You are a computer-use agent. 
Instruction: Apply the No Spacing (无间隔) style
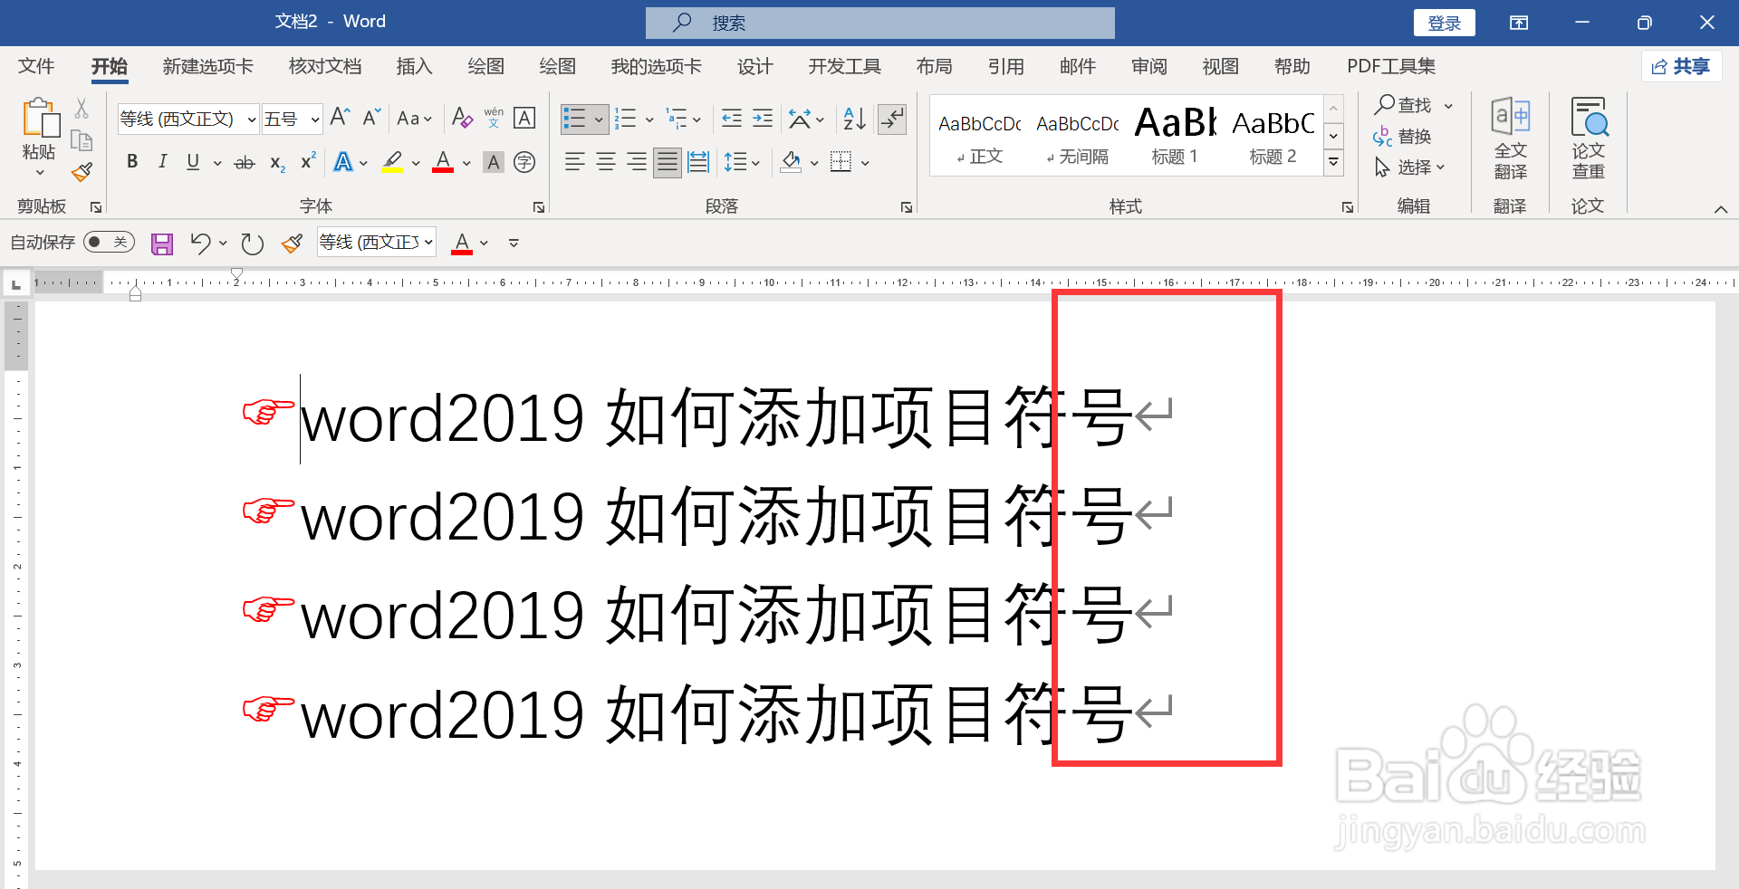point(1077,136)
